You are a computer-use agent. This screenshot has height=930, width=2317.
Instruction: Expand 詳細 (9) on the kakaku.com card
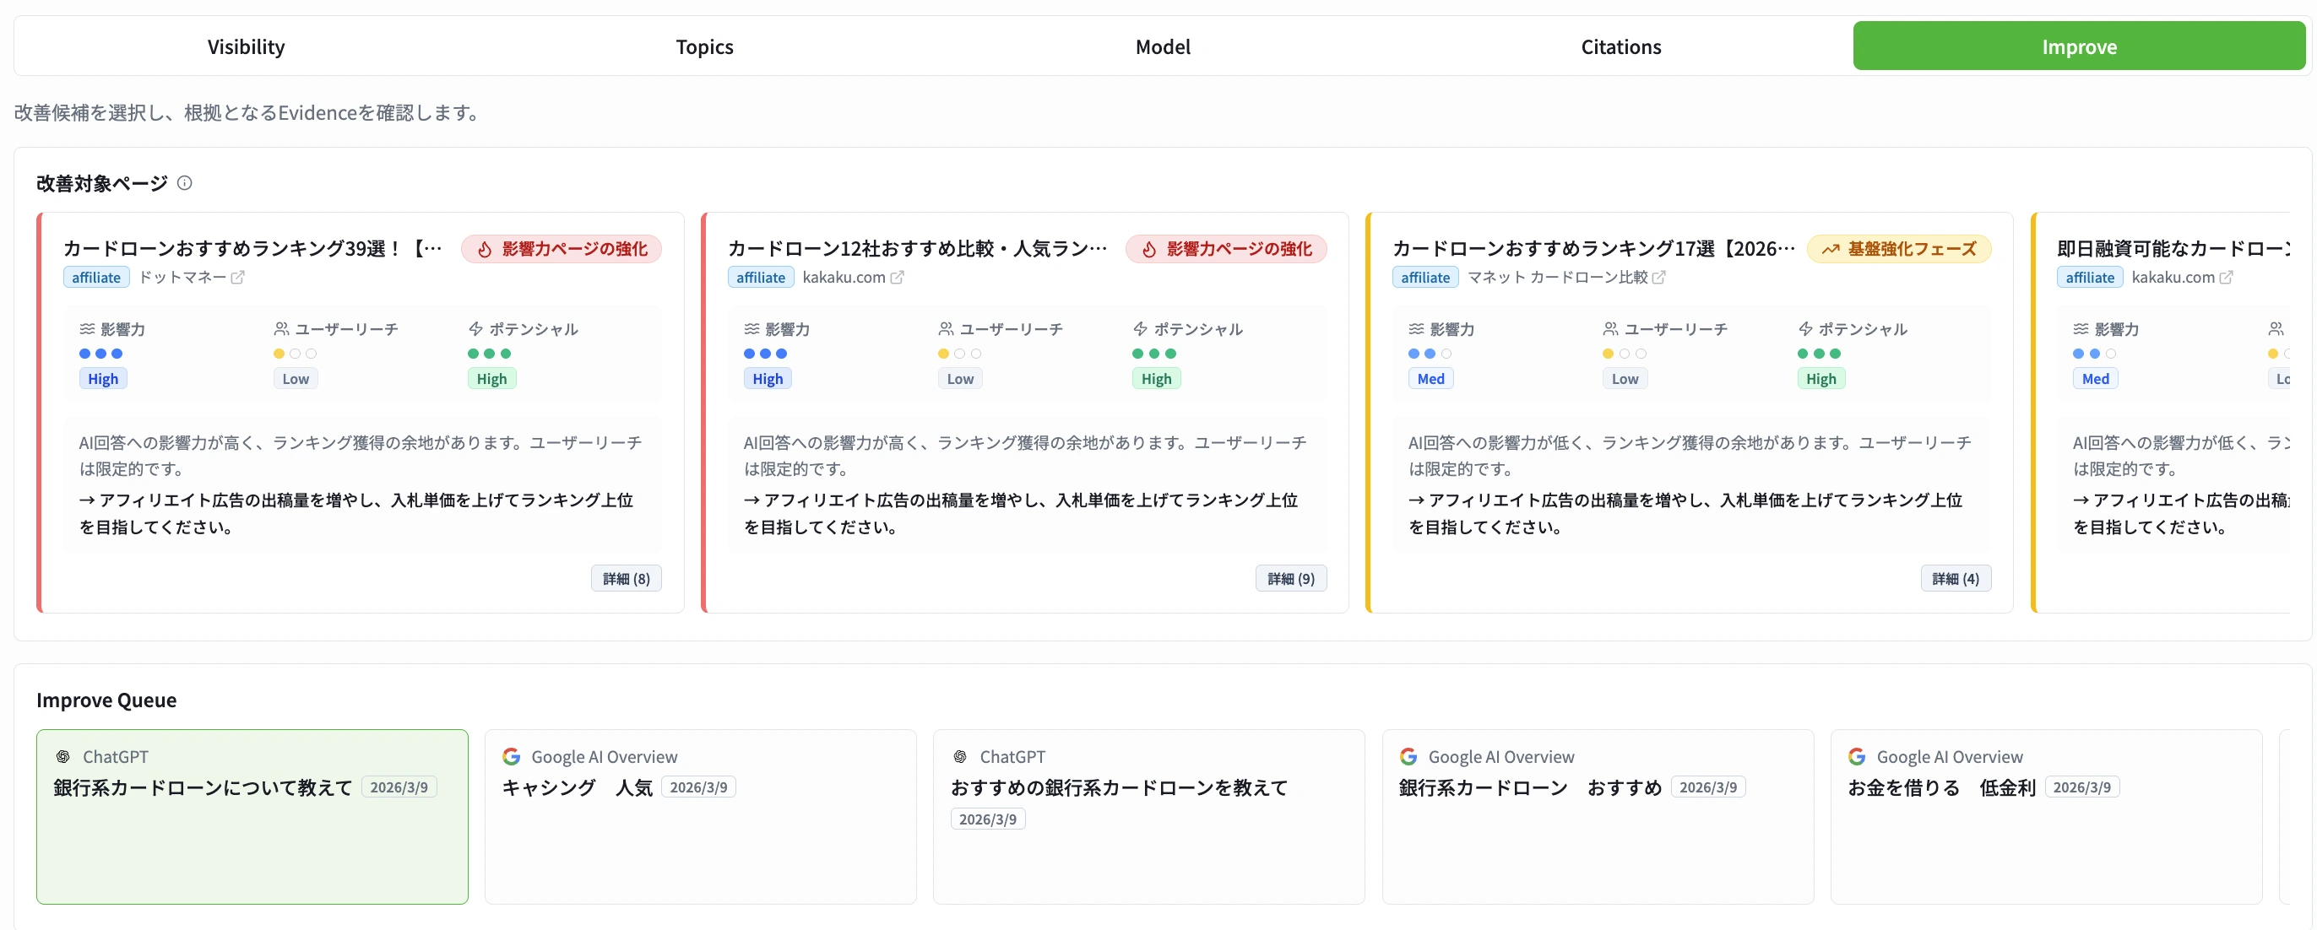coord(1290,578)
